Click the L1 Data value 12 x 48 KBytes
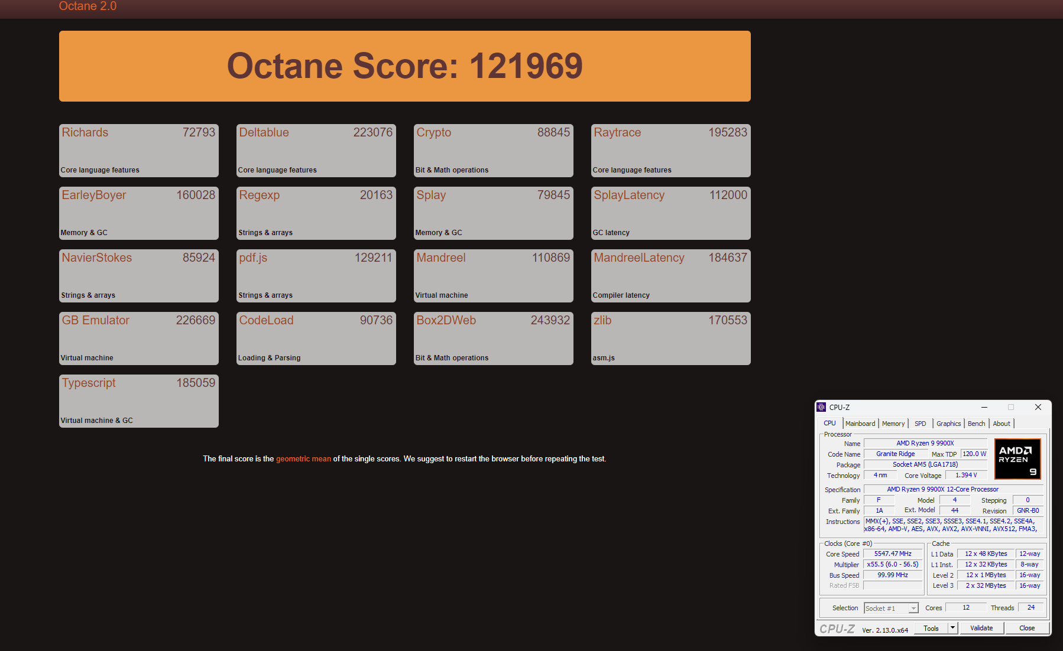This screenshot has width=1063, height=651. pyautogui.click(x=986, y=554)
